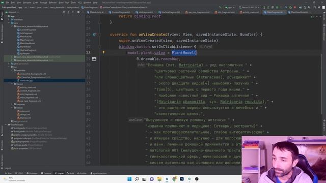The width and height of the screenshot is (326, 183).
Task: Hide the Project panel with minus icon
Action: [83, 12]
